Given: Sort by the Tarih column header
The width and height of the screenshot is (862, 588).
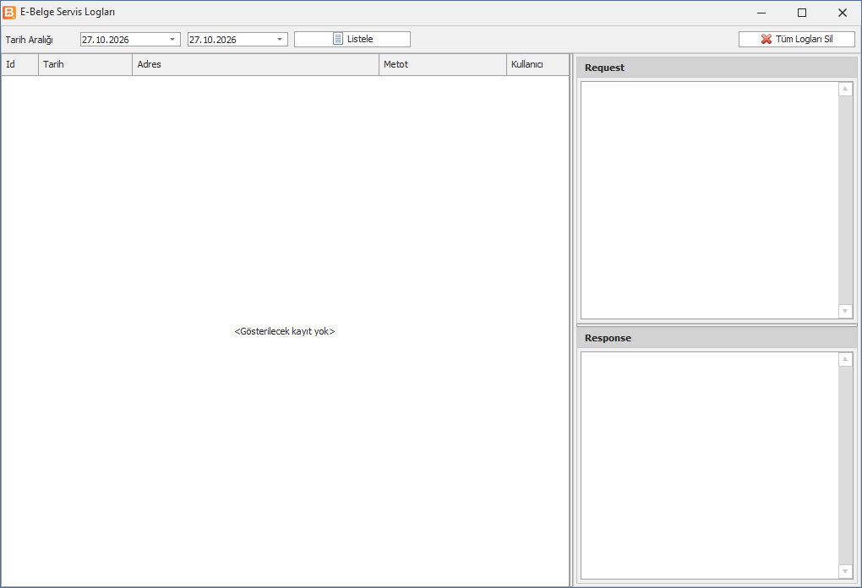Looking at the screenshot, I should point(85,64).
